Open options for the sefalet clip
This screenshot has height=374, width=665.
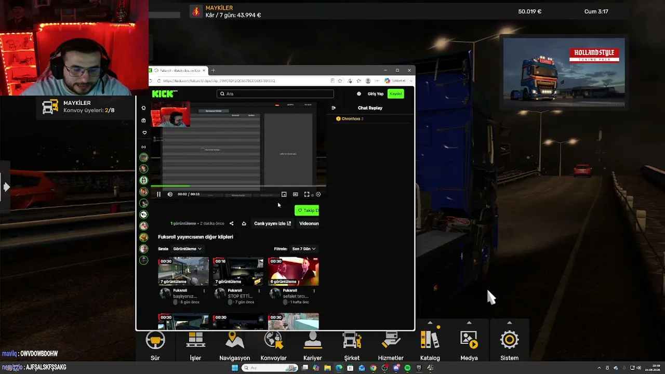point(314,291)
